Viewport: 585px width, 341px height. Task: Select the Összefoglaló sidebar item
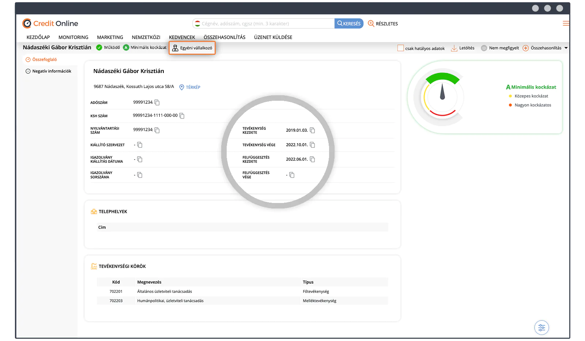[44, 60]
